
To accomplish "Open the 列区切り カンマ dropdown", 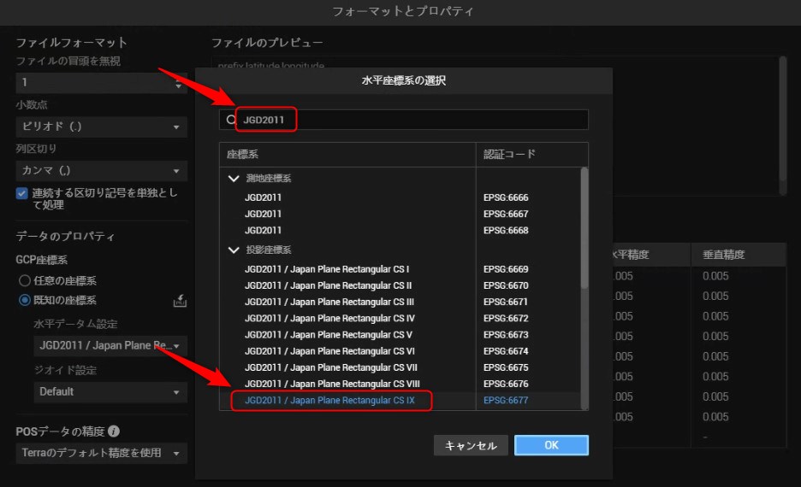I will click(101, 171).
